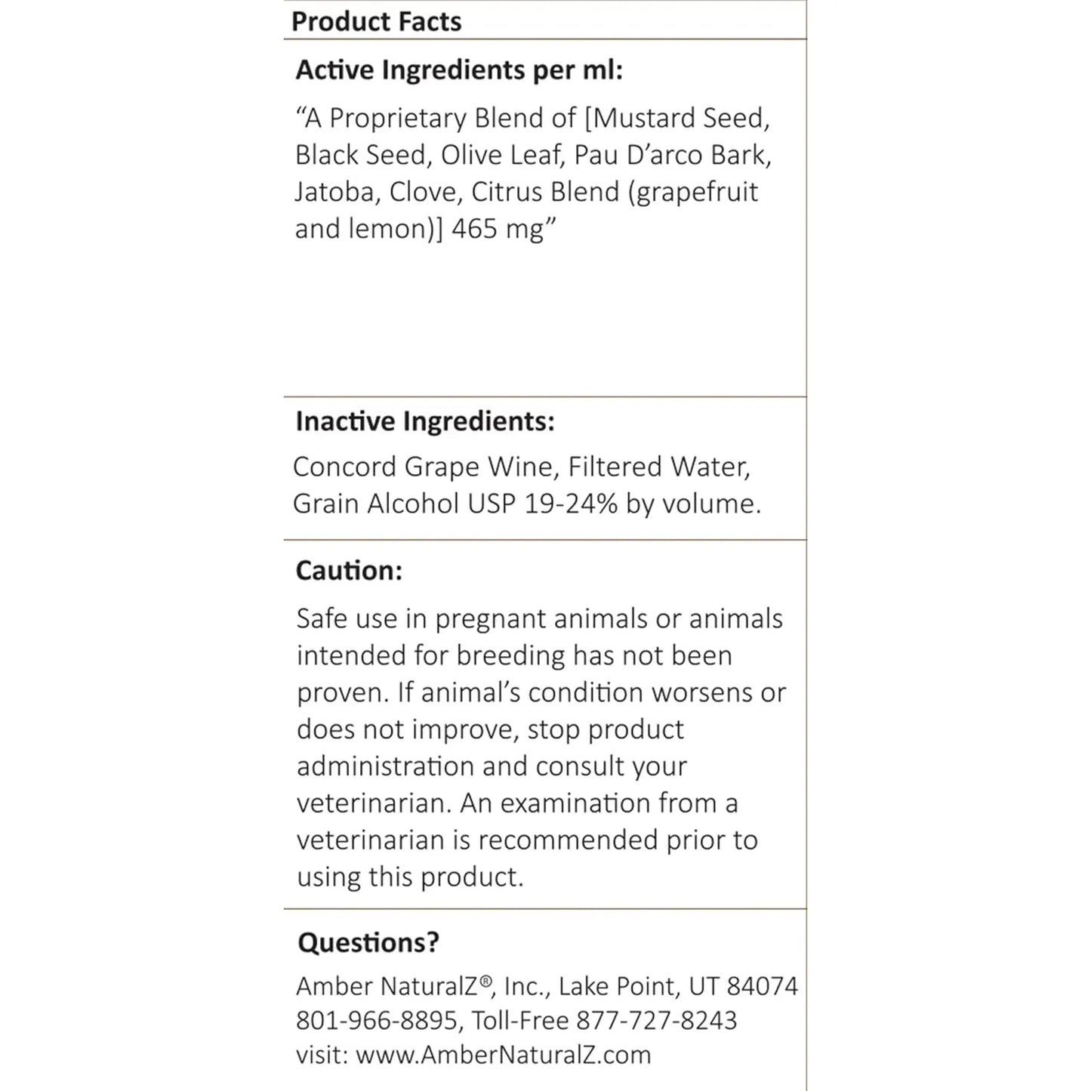
Task: Click the Lake Point, UT 84074 address
Action: (x=678, y=986)
